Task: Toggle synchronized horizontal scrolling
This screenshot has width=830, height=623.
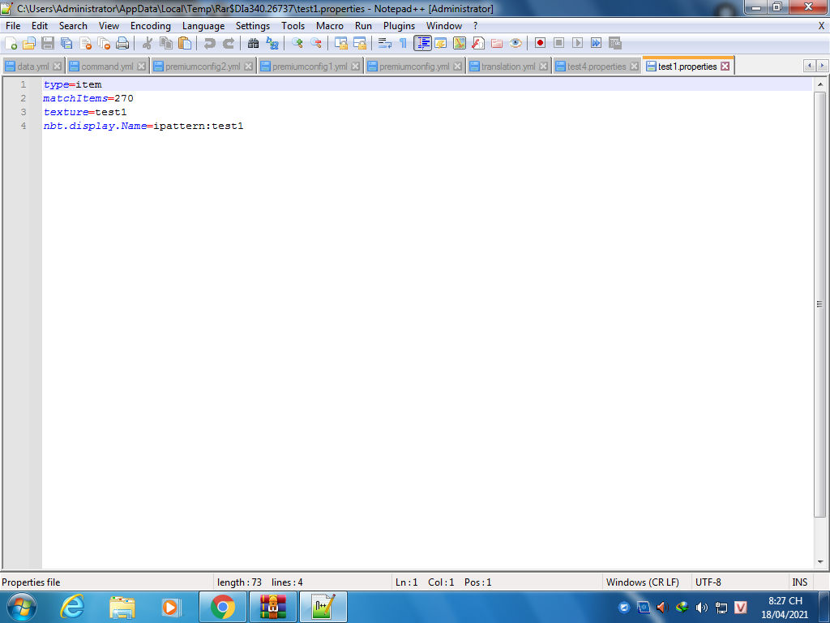Action: [x=359, y=44]
